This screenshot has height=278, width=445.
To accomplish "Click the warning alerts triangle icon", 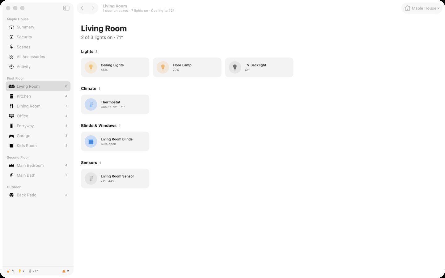I will (64, 271).
